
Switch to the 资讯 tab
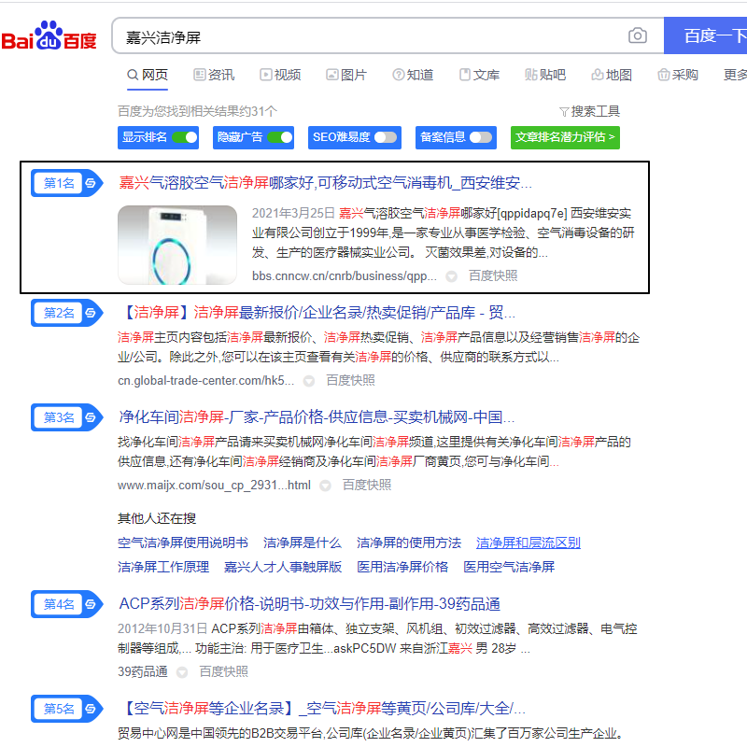[214, 75]
